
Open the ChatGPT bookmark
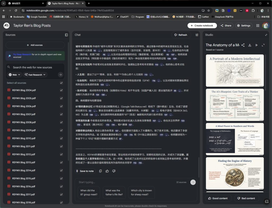click(122, 17)
